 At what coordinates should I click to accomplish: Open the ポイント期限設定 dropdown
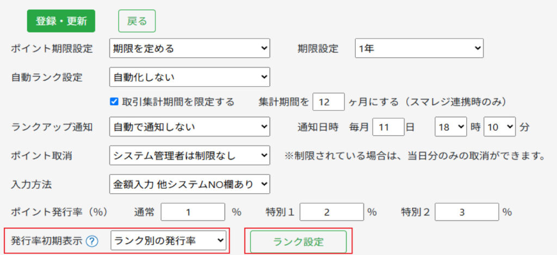(190, 48)
